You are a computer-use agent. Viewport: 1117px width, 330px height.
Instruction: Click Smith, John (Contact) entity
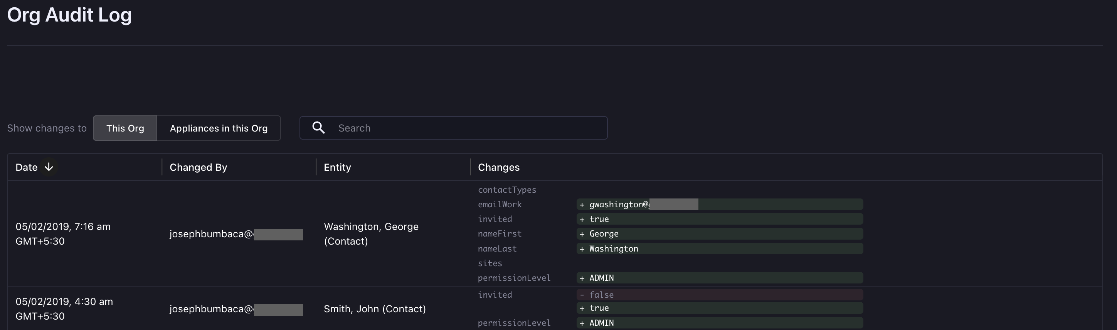[x=375, y=309]
